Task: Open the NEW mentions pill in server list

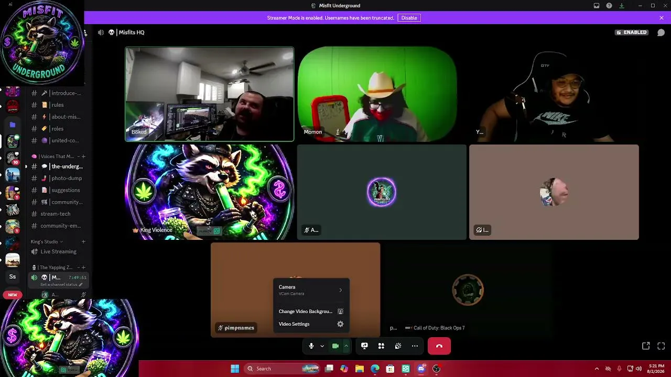Action: (x=13, y=295)
